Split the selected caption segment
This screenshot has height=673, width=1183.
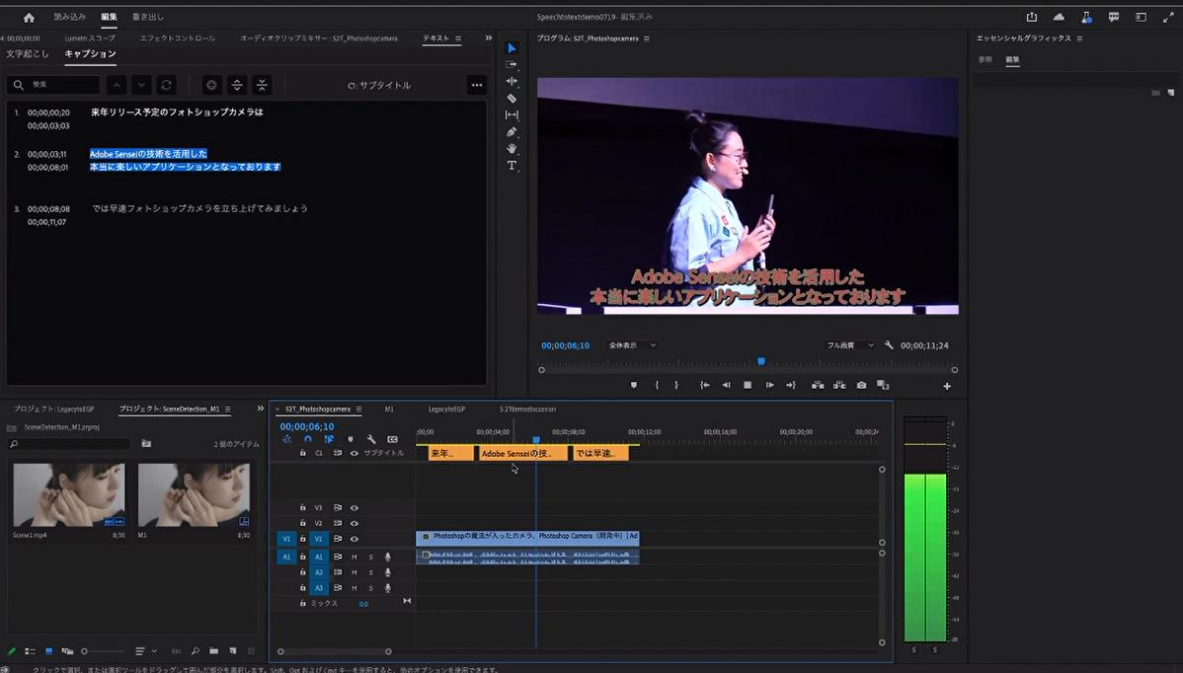pyautogui.click(x=237, y=85)
